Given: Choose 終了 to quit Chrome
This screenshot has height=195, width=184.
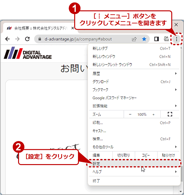Looking at the screenshot, I should tap(134, 181).
